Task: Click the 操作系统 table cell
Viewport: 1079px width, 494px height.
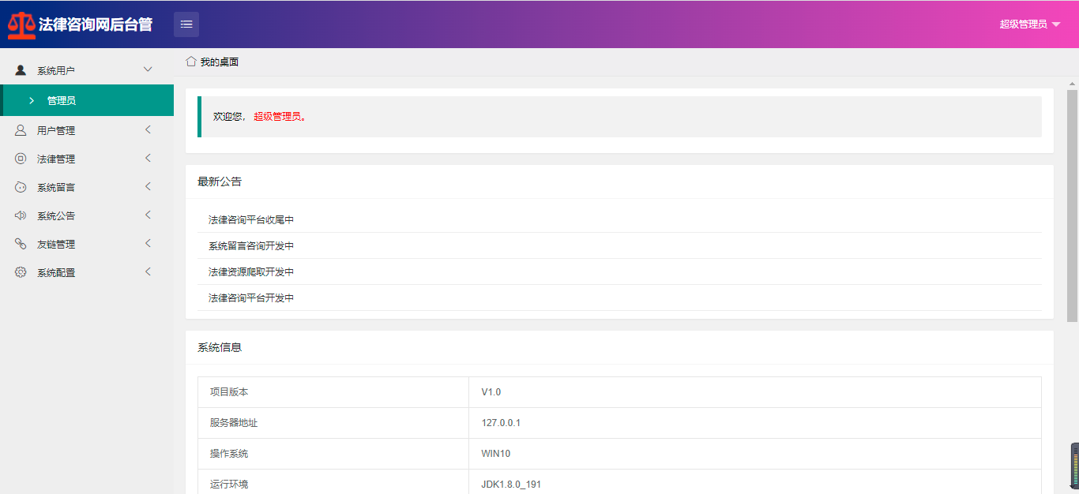Action: [x=333, y=454]
